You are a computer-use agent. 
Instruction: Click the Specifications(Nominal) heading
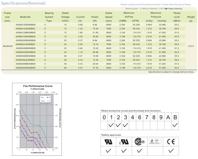(x=23, y=3)
